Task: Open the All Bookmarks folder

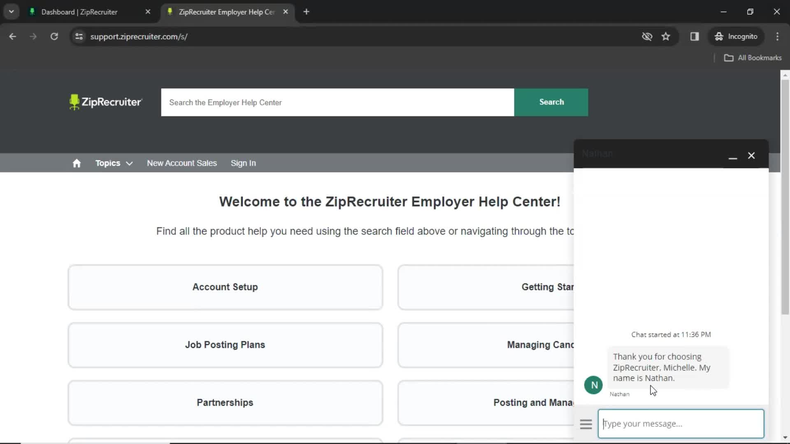Action: coord(753,58)
